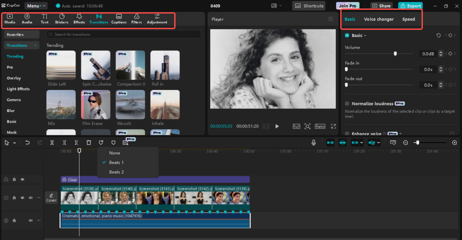Open the Menu dropdown in the title bar
462x240 pixels.
tap(36, 5)
